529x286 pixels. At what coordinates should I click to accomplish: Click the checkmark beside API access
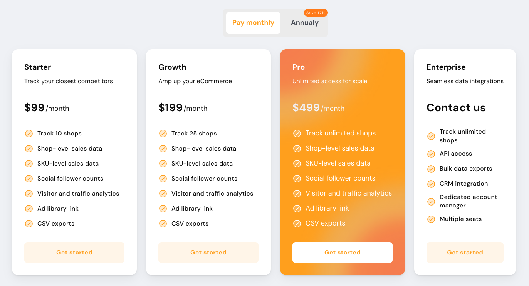point(431,154)
